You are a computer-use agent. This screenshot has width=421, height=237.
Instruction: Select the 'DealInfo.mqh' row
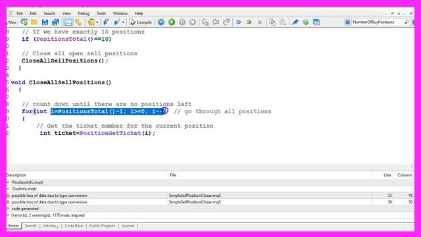210,189
